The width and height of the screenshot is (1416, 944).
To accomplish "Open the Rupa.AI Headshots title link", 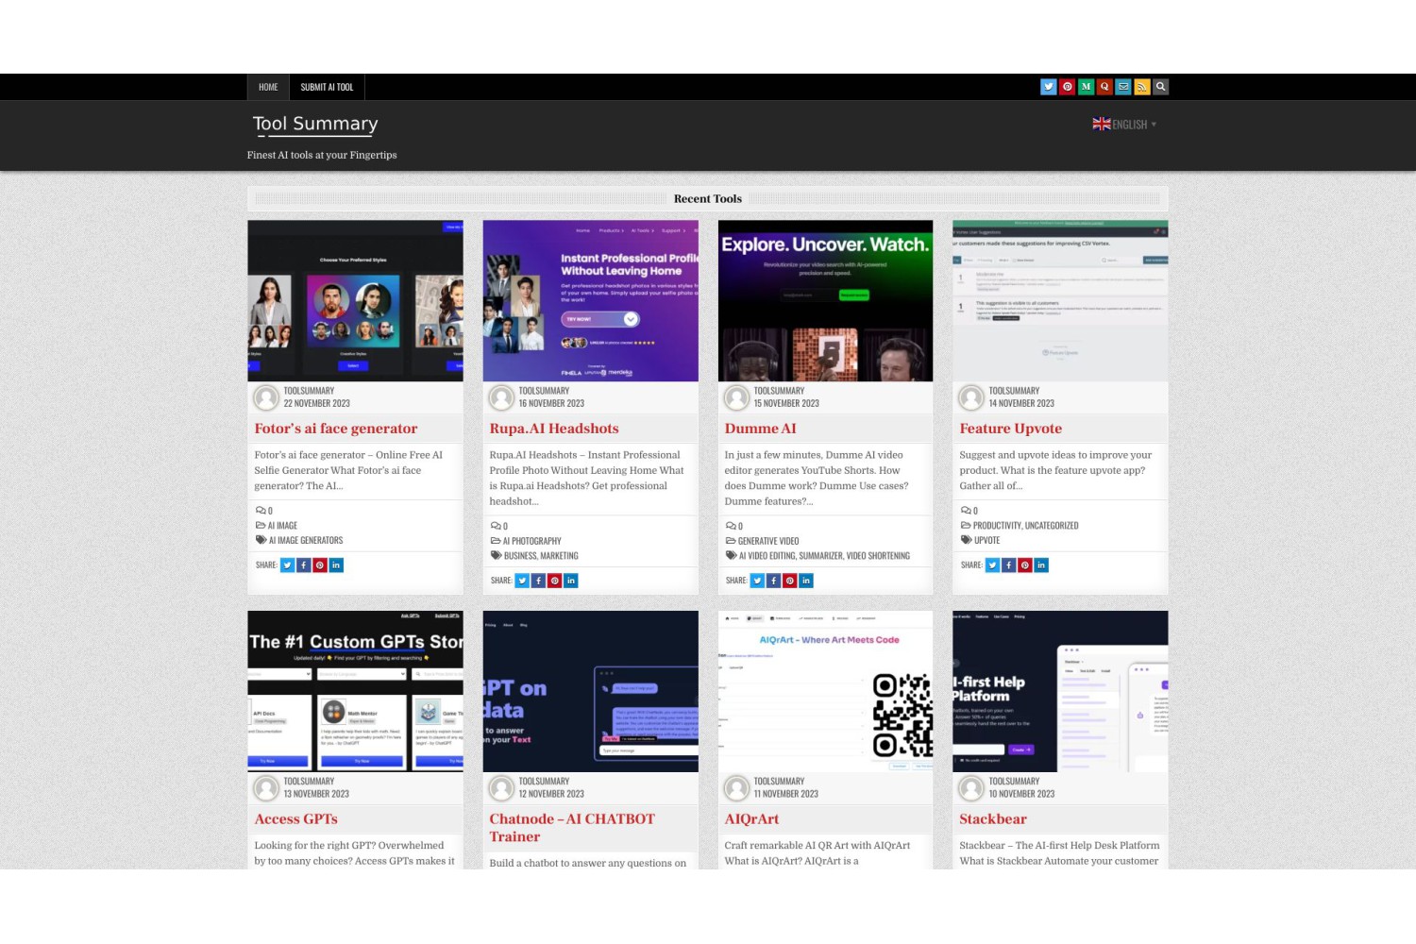I will point(554,429).
